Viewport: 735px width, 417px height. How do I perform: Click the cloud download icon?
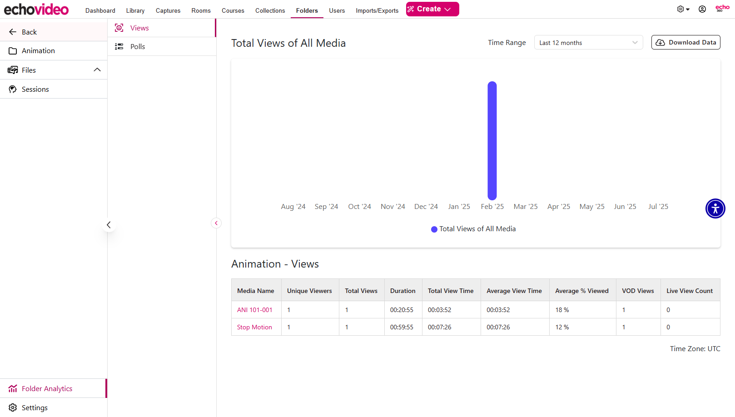tap(661, 42)
